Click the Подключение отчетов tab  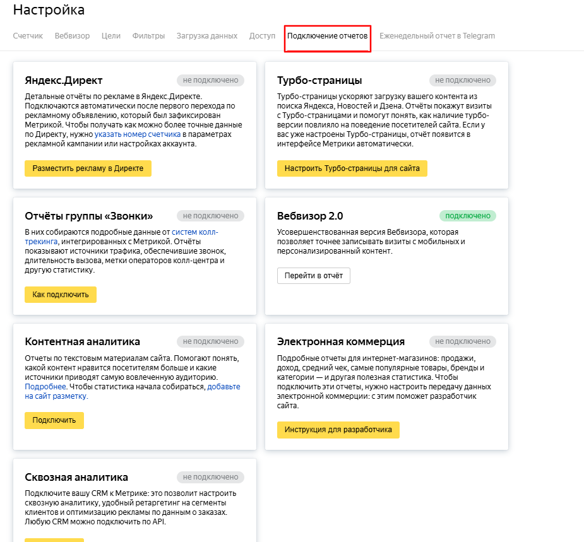pyautogui.click(x=327, y=37)
